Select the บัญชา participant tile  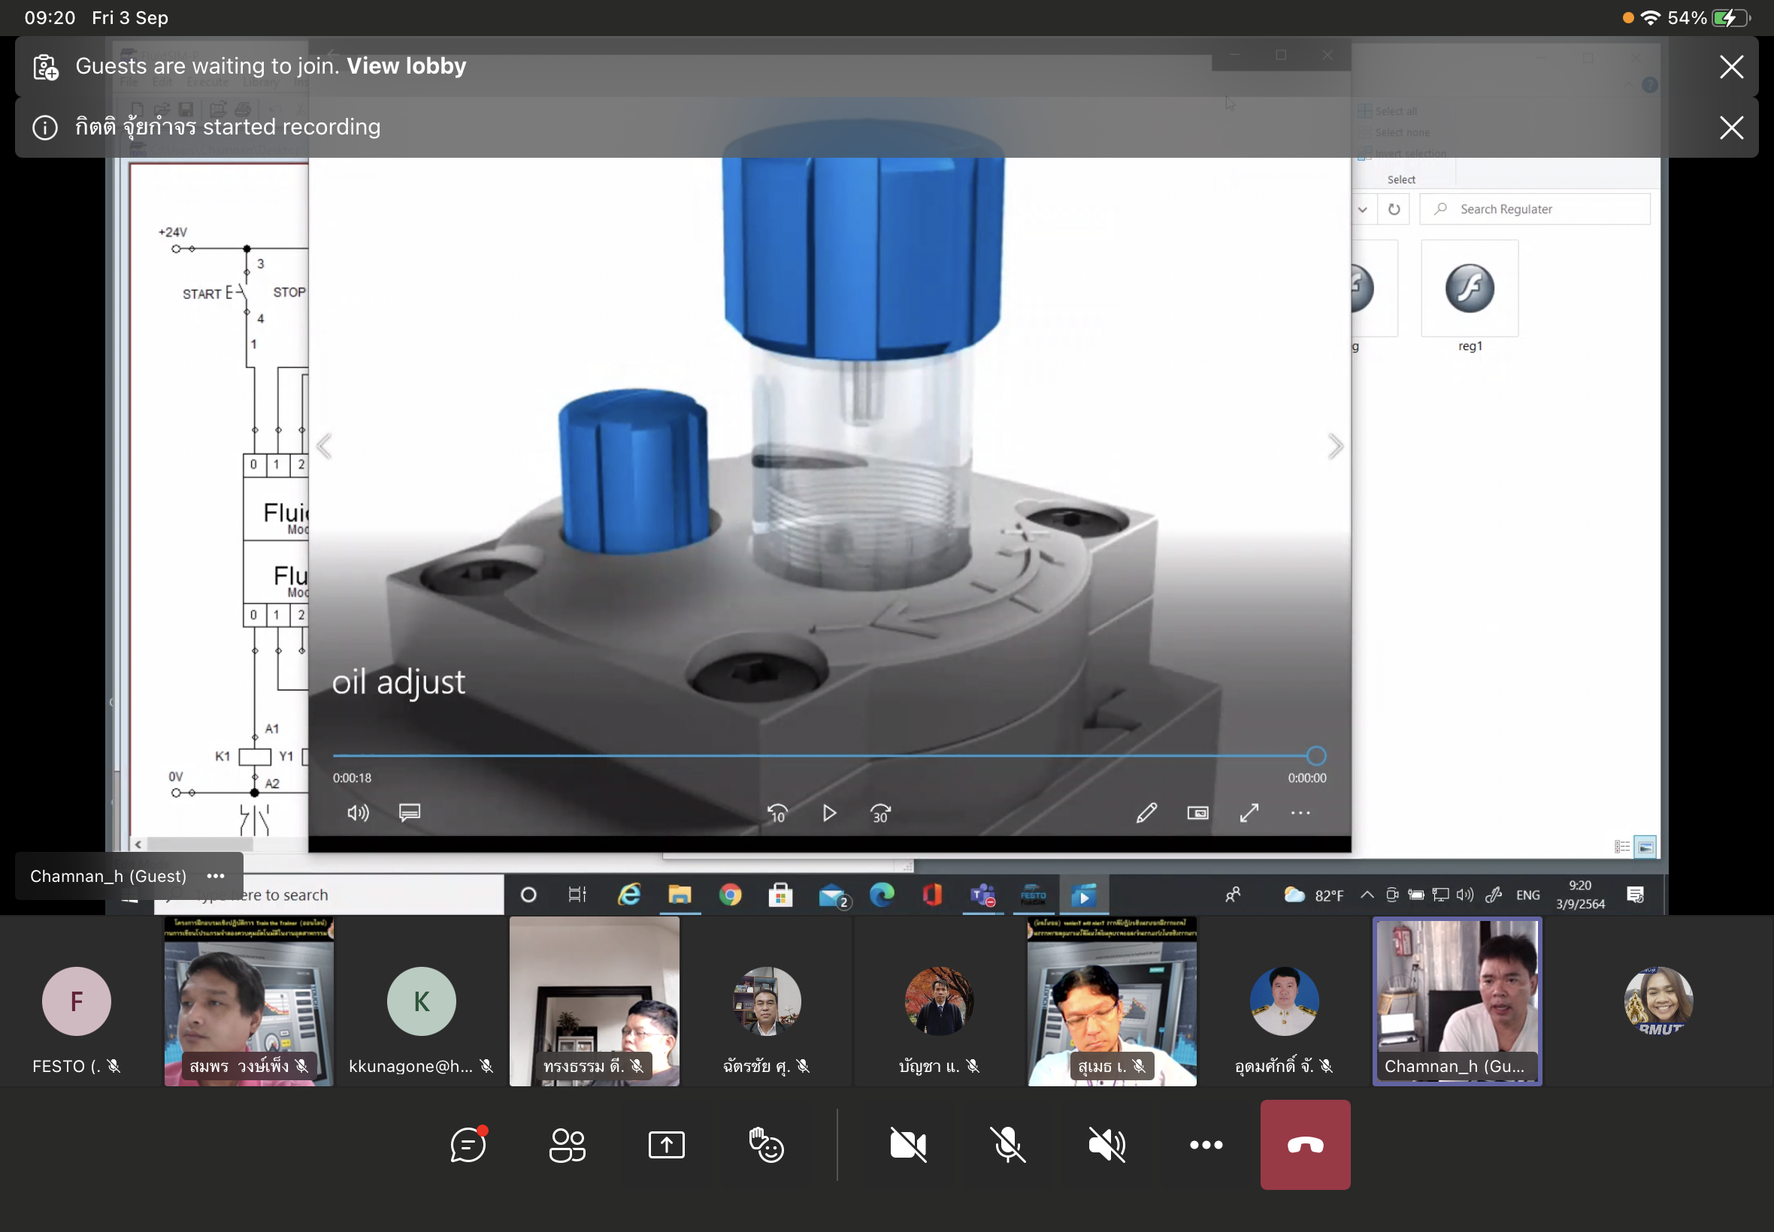coord(939,1001)
